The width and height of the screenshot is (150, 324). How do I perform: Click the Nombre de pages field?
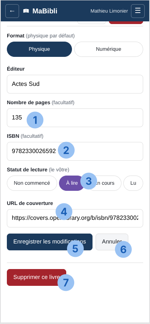(x=75, y=118)
